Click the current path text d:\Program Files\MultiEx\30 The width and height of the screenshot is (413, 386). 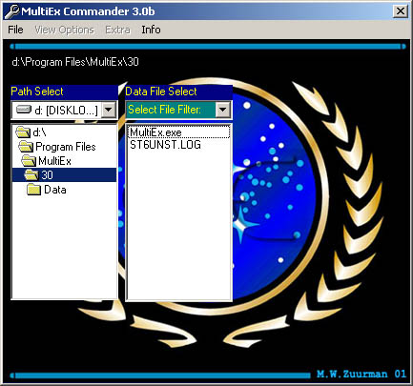pyautogui.click(x=75, y=62)
